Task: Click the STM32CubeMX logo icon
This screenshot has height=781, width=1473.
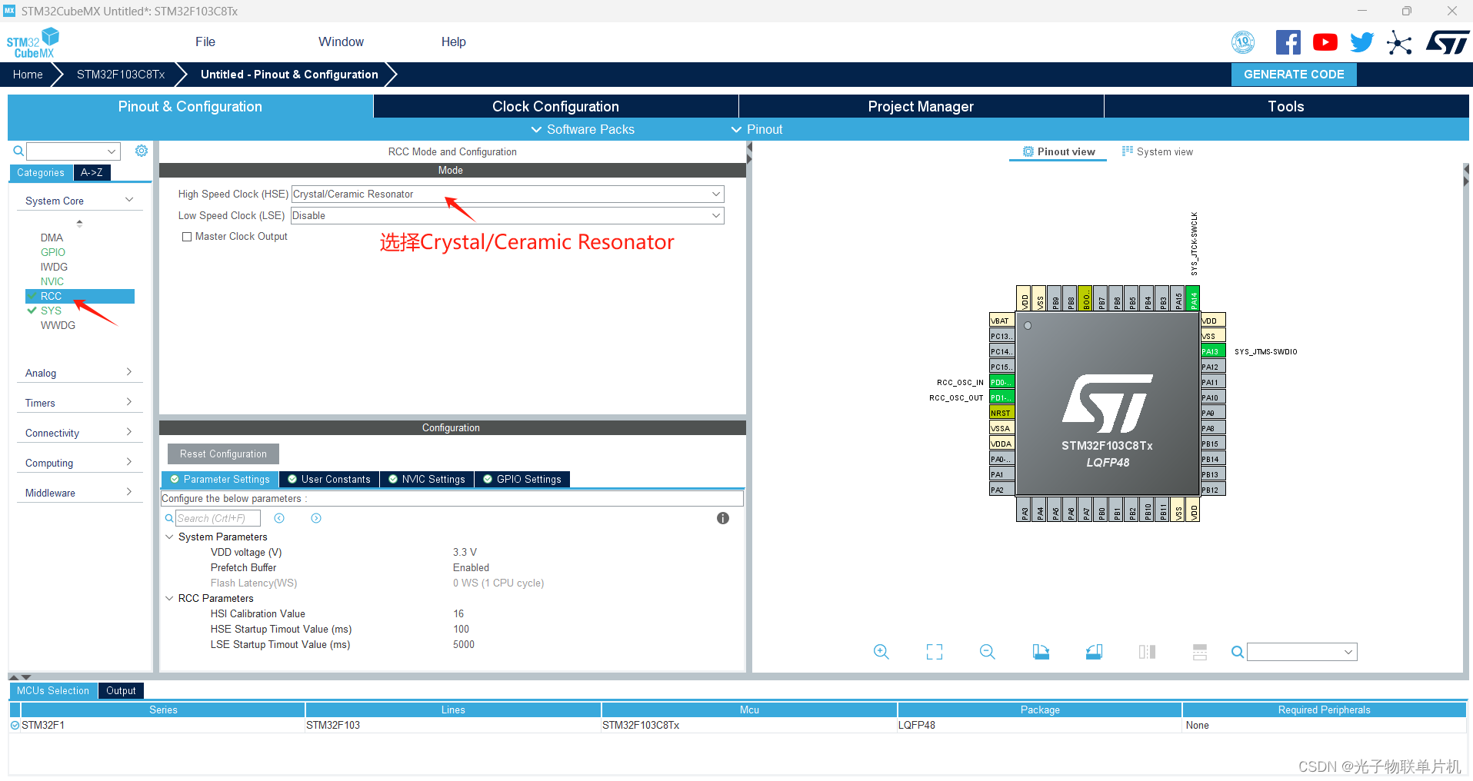Action: (x=33, y=42)
